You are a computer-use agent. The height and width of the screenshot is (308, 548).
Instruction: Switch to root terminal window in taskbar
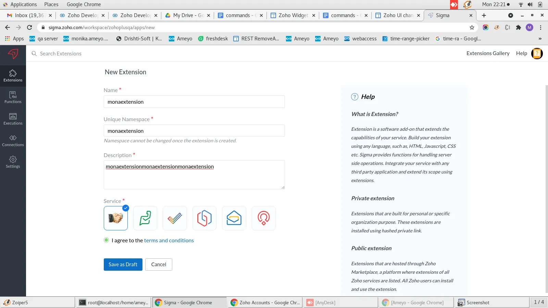[114, 303]
